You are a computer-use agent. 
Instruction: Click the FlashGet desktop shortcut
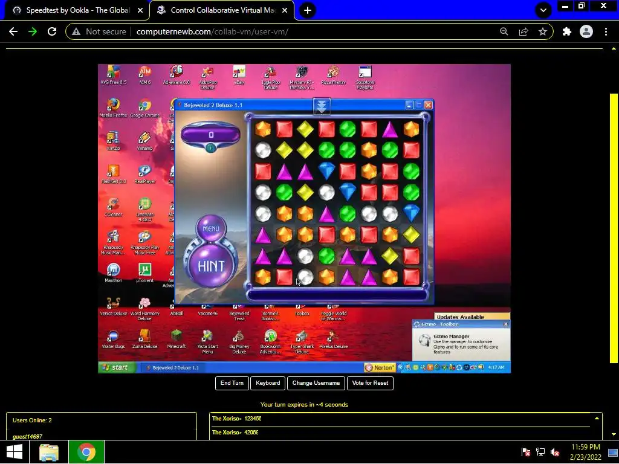click(x=113, y=174)
